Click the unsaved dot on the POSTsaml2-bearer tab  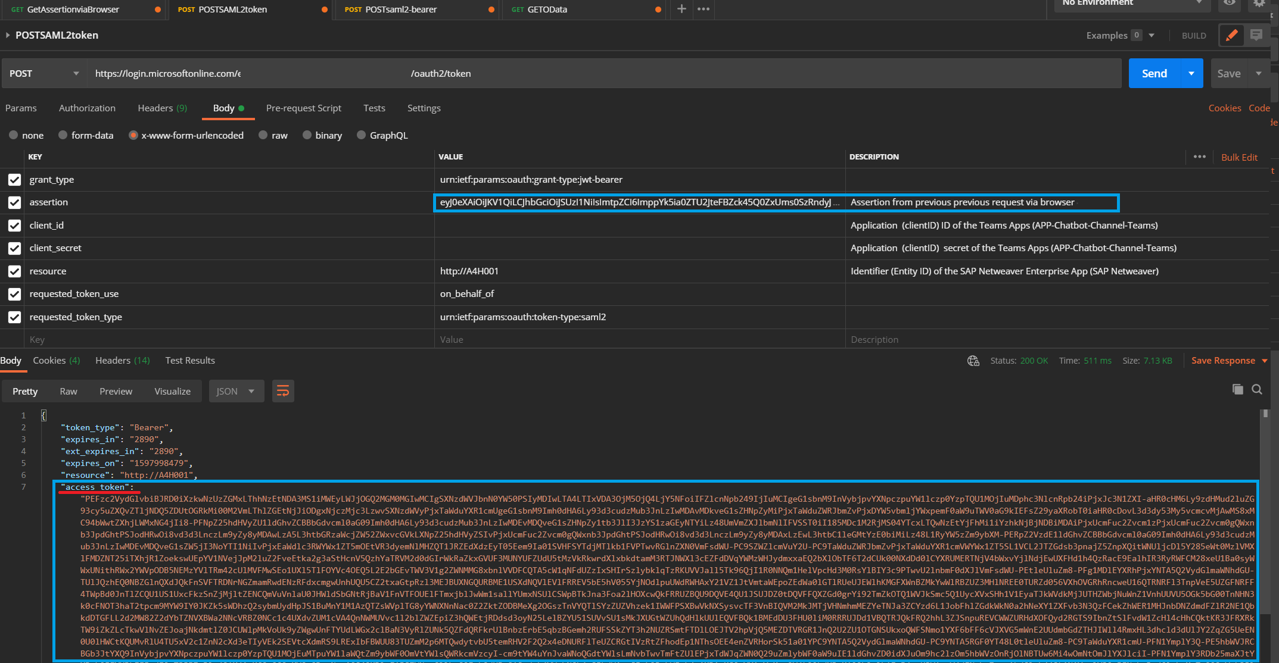click(491, 10)
